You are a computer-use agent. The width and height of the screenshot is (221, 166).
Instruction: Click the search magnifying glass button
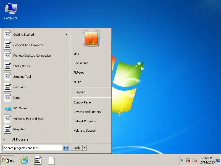point(66,148)
